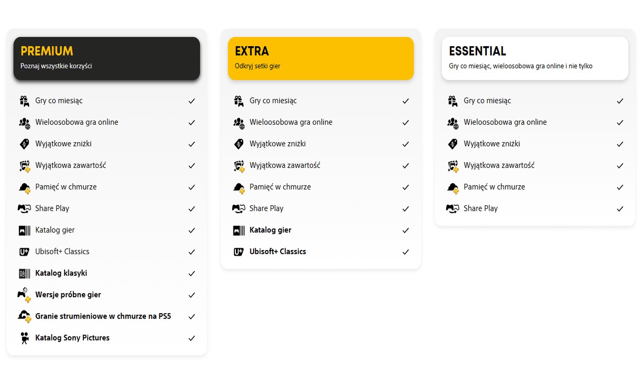Click the Katalog Sony Pictures camera icon

[24, 338]
